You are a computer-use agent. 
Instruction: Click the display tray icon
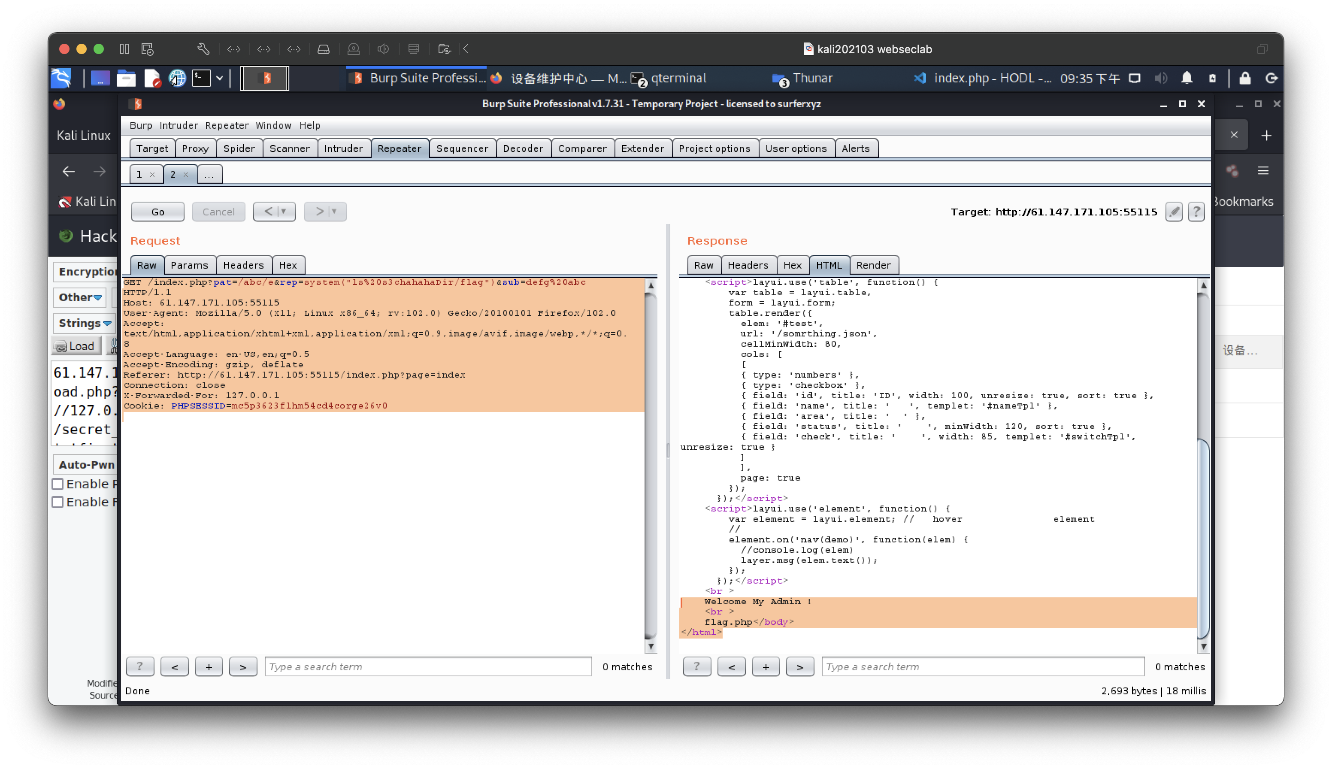click(1134, 78)
